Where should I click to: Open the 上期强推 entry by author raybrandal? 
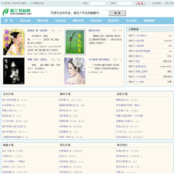point(141,66)
